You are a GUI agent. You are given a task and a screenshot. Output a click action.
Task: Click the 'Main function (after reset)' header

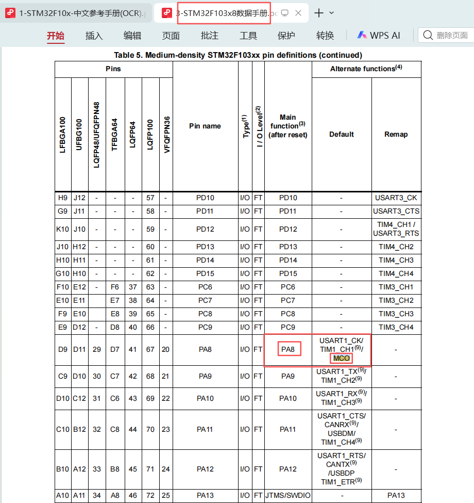click(288, 126)
